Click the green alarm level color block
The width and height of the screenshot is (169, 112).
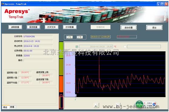pos(61,50)
